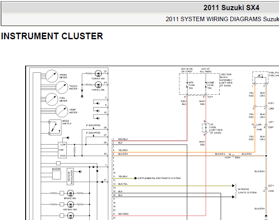Click the WHT/RED label at pin 21

coord(123,214)
